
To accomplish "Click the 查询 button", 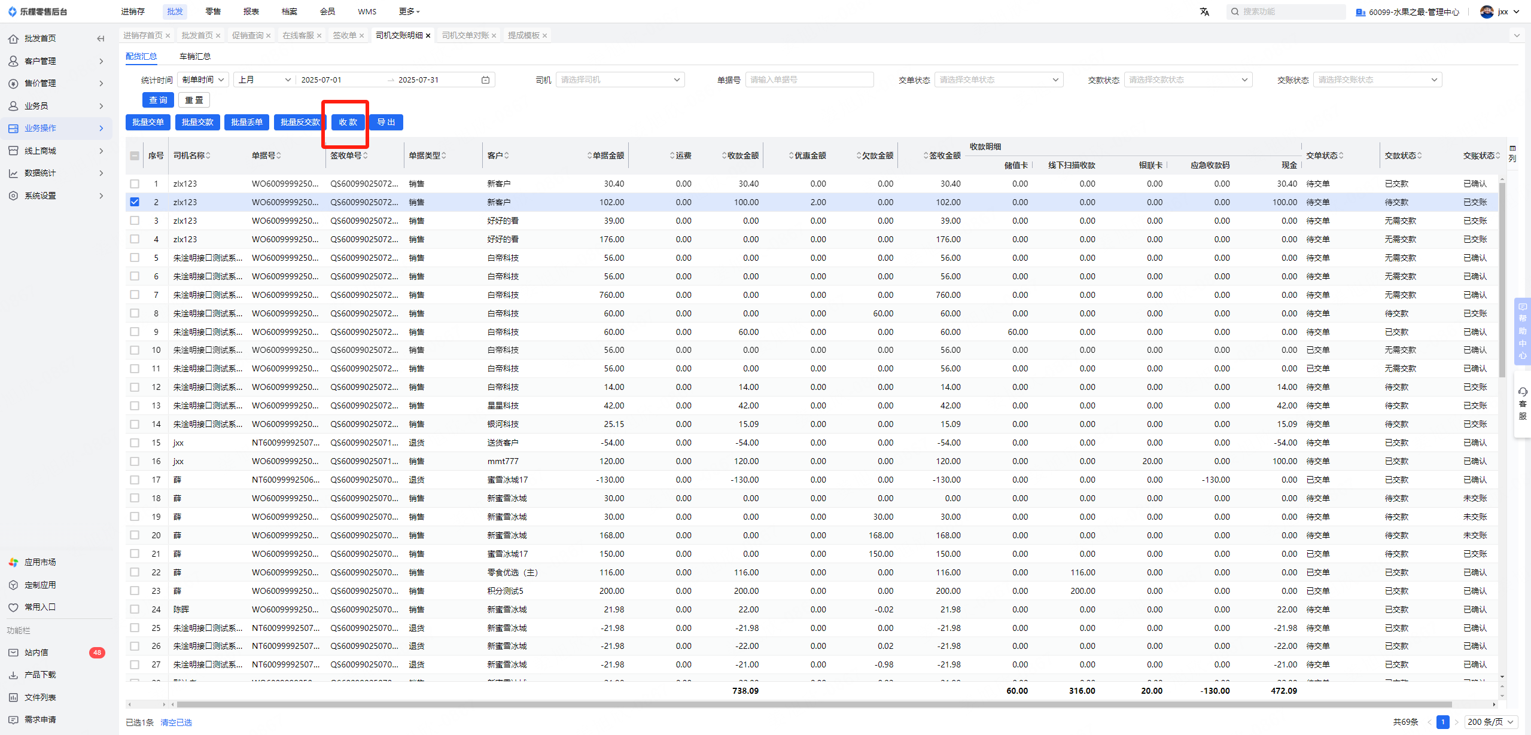I will [x=158, y=100].
